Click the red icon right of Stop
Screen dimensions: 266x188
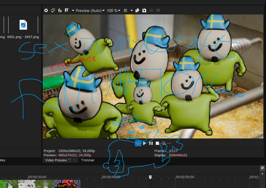click(x=163, y=143)
